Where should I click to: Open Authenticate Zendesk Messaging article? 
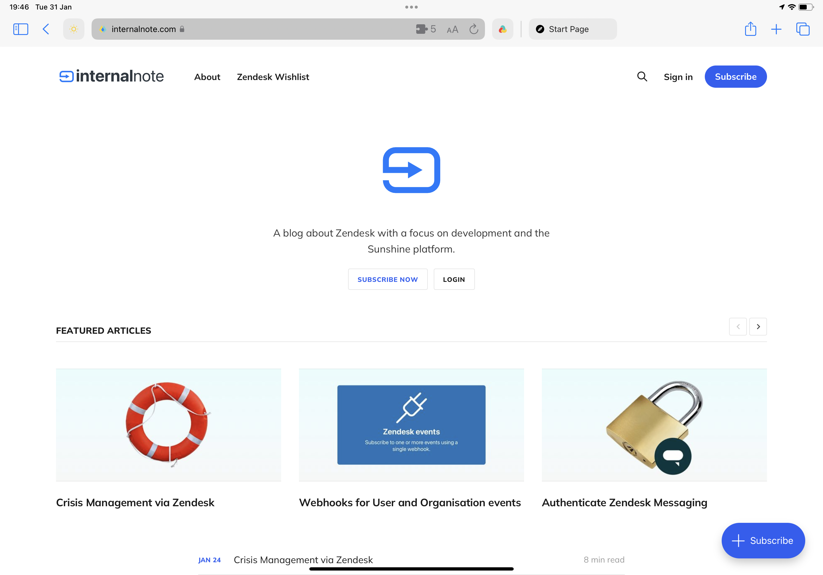coord(625,503)
